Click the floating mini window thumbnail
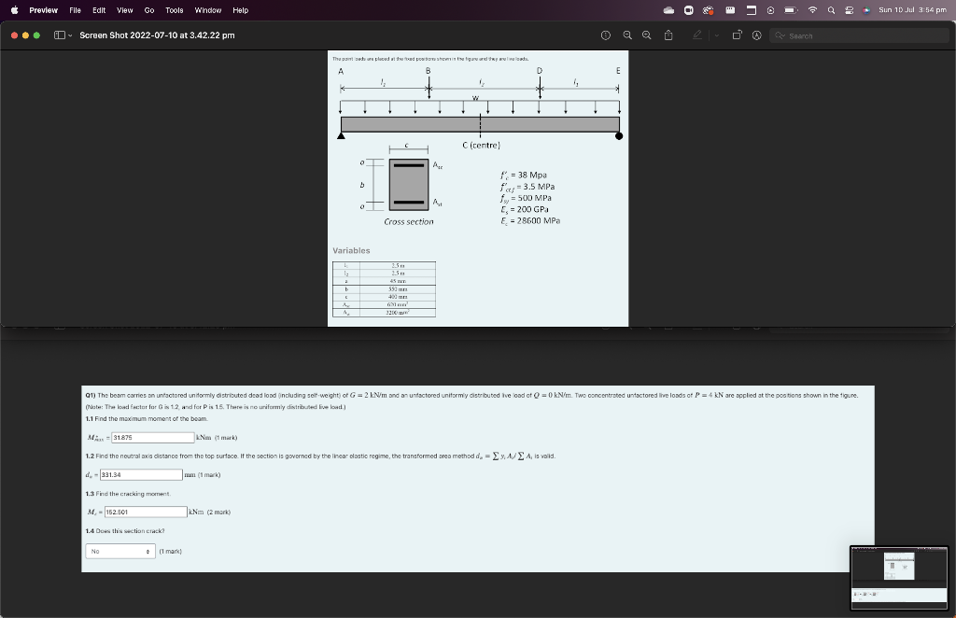Image resolution: width=956 pixels, height=618 pixels. coord(899,577)
